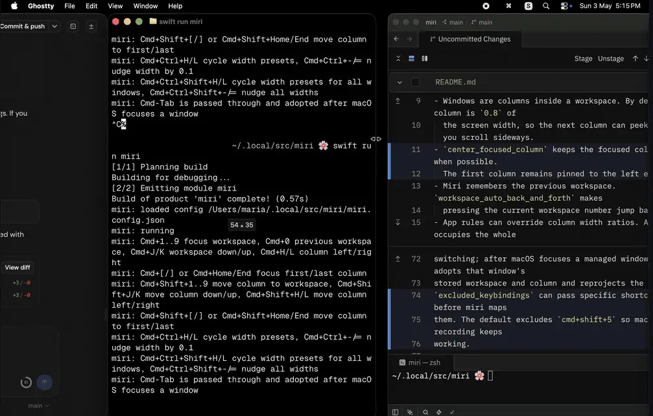Switch to side-by-side split diff view icon
The width and height of the screenshot is (653, 416).
coord(424,59)
